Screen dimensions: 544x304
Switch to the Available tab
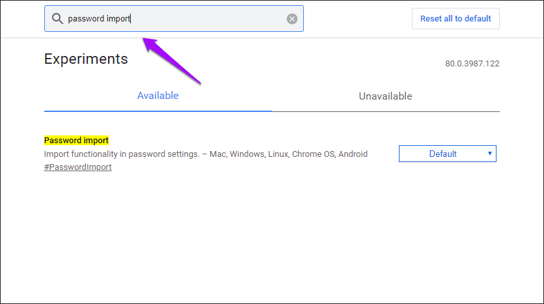(157, 96)
